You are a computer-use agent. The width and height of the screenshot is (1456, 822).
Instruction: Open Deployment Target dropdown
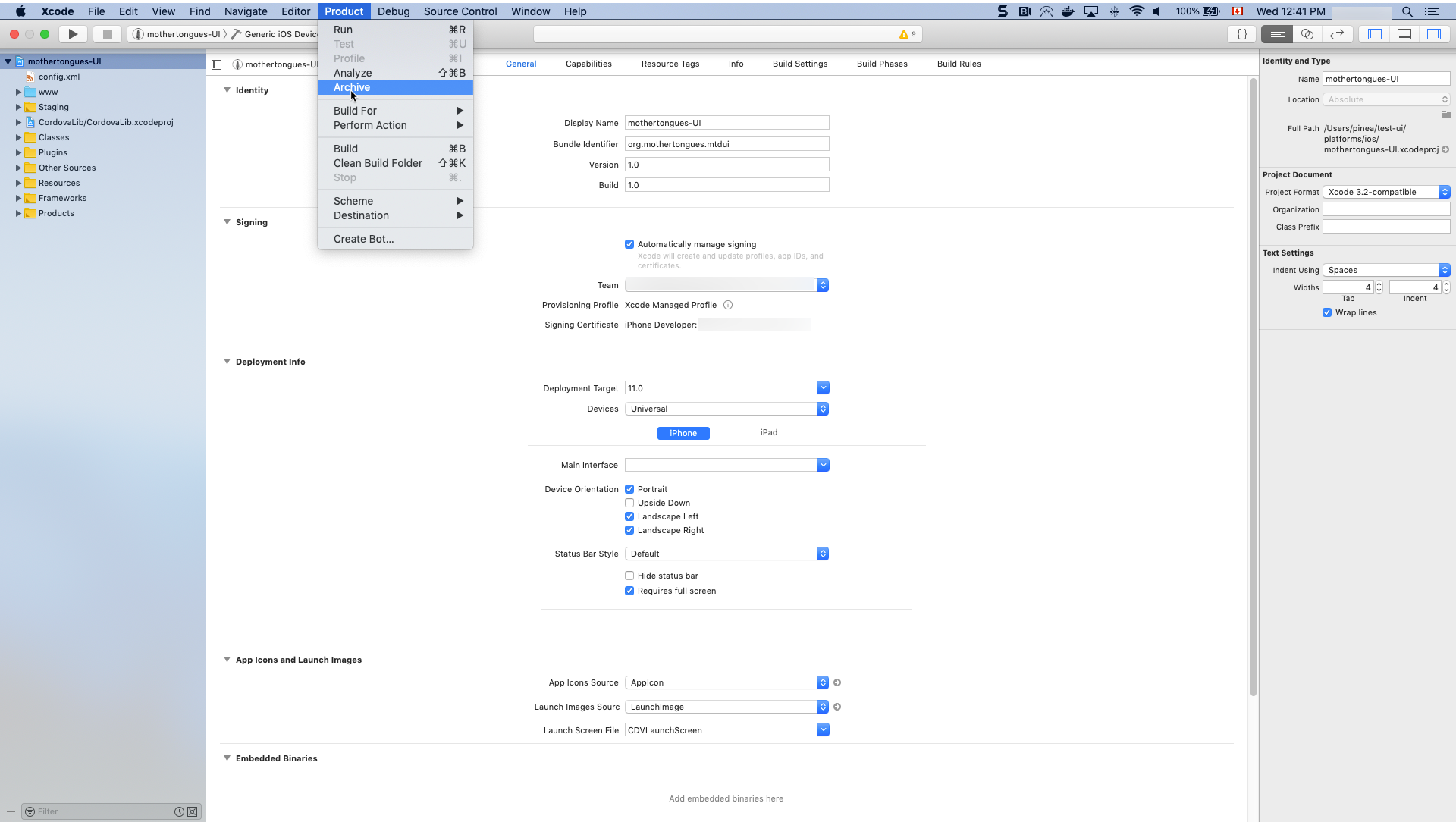point(823,387)
